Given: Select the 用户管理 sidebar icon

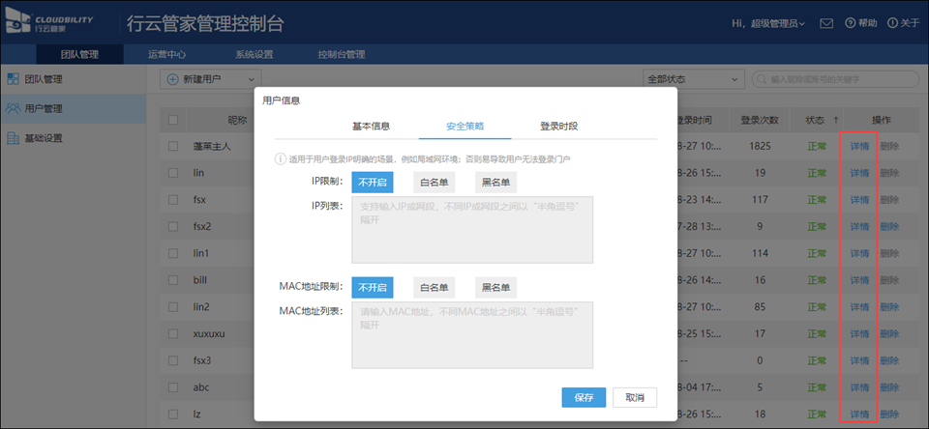Looking at the screenshot, I should coord(13,108).
